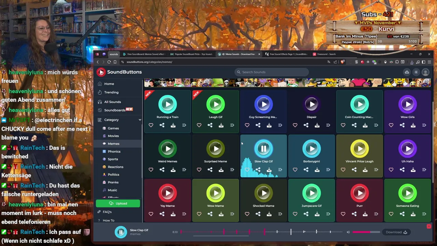Favorite the Laugh Gif sound
This screenshot has width=437, height=246.
point(199,125)
